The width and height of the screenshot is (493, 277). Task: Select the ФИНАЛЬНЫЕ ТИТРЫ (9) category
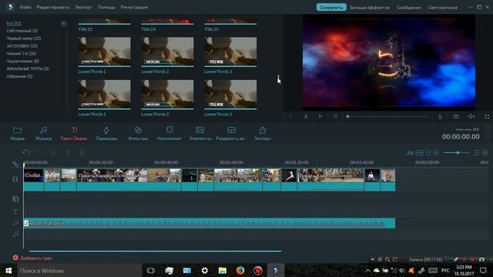28,68
